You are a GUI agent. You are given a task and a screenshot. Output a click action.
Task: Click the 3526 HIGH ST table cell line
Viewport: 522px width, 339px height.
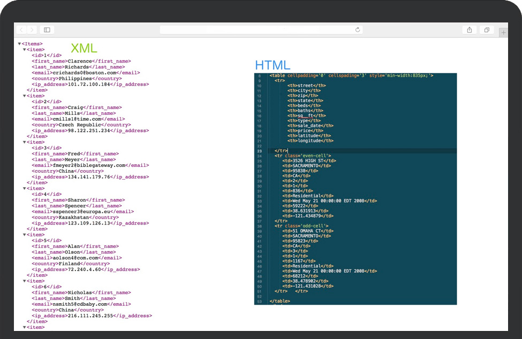tap(309, 160)
